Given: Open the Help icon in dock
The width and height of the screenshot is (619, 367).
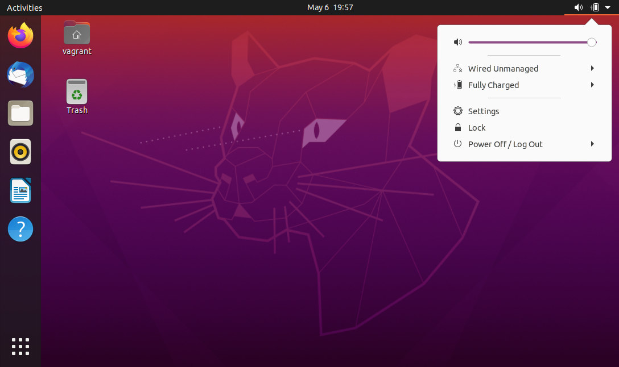Looking at the screenshot, I should pos(20,229).
